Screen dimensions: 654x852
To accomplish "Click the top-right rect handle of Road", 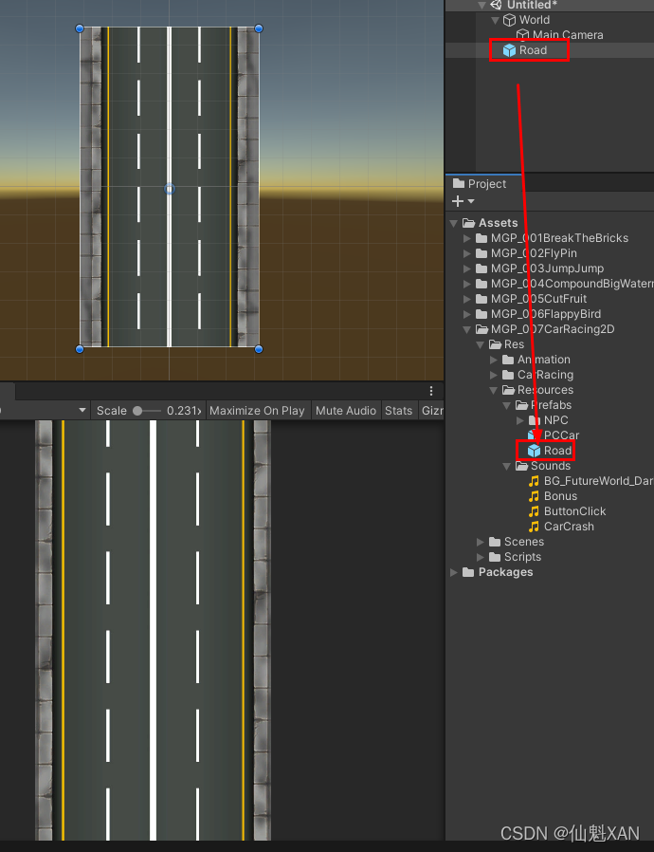I will coord(259,28).
